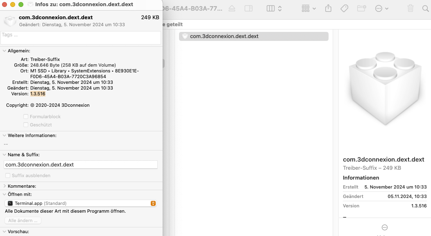Click the more-actions circle in preview pane
This screenshot has width=431, height=236.
[x=385, y=227]
